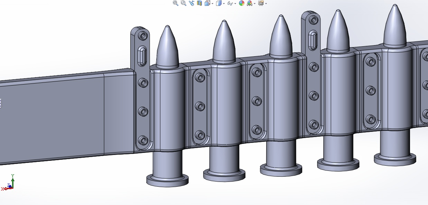Image resolution: width=428 pixels, height=205 pixels.
Task: Expand the Apply Scene dropdown arrow
Action: 255,3
